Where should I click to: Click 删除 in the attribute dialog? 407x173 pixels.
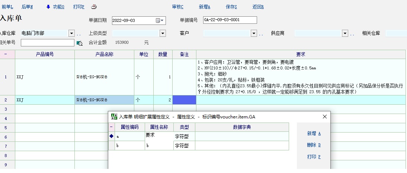tap(314, 145)
